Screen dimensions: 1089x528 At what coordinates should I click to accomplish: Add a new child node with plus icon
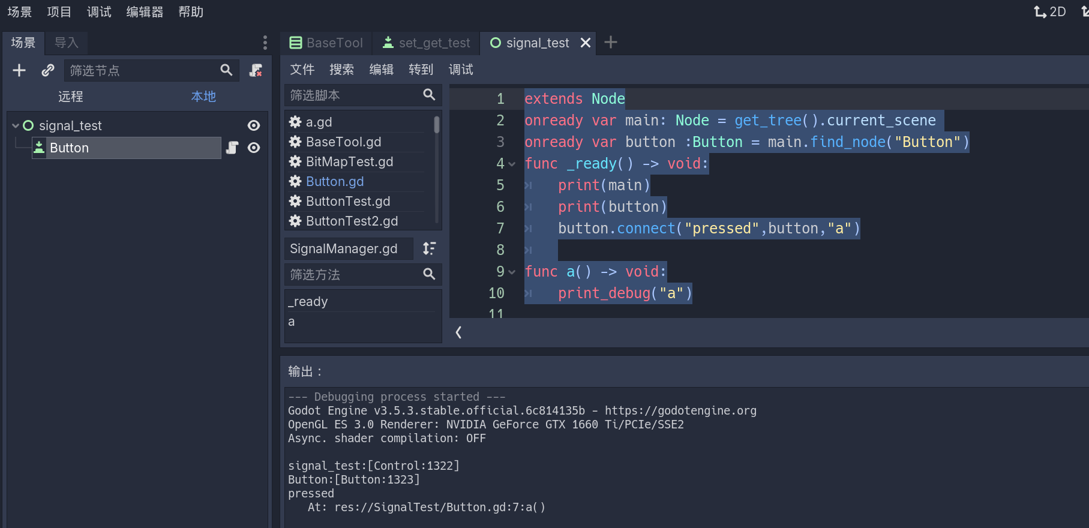19,70
